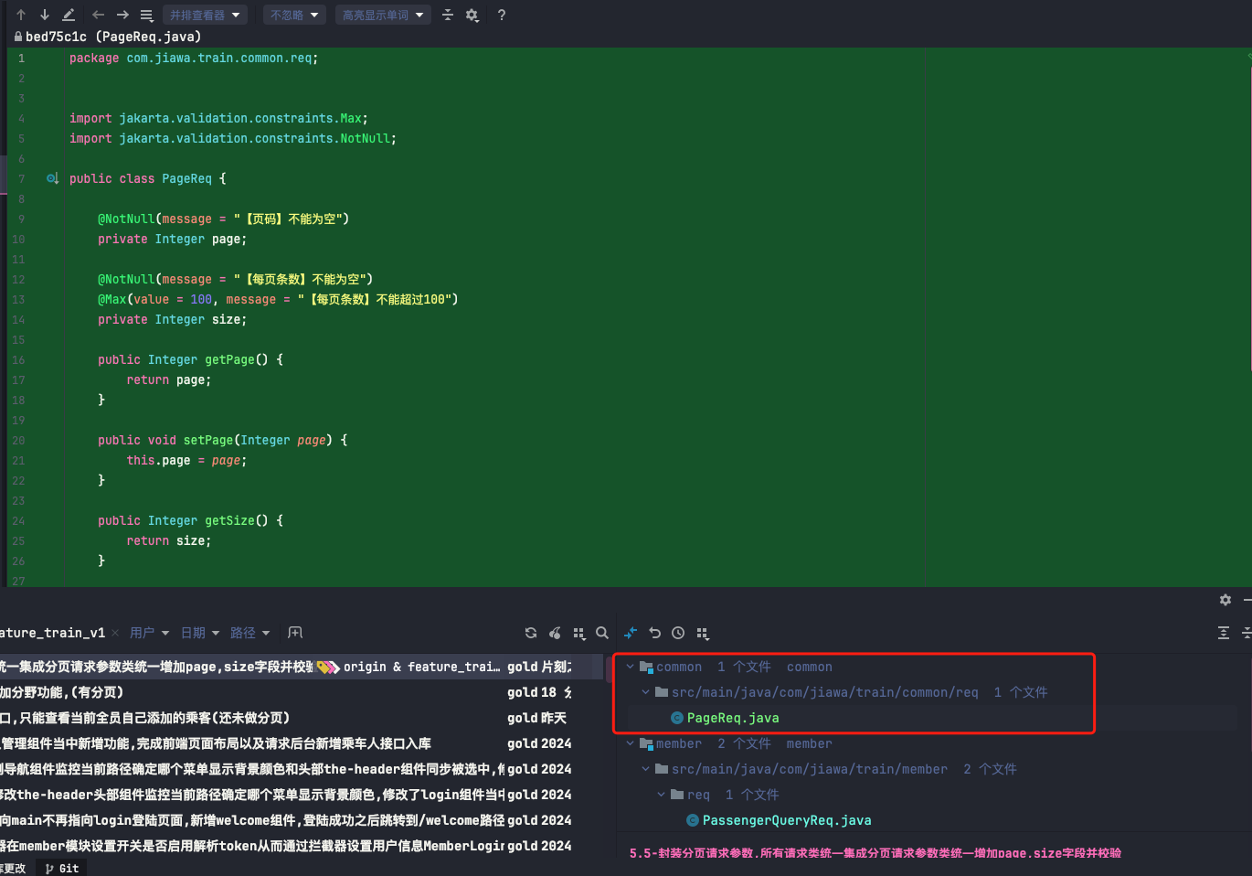
Task: Click the bed75c1c (PageReq.java) title
Action: pos(113,37)
